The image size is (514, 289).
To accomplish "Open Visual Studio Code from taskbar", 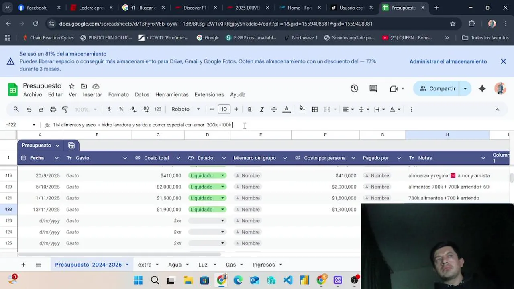I will coord(288,280).
